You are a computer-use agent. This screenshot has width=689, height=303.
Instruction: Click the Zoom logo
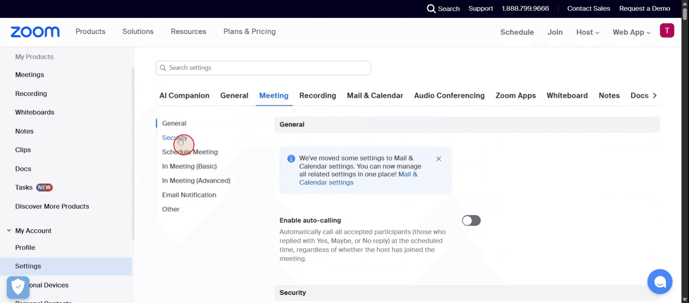pos(35,32)
